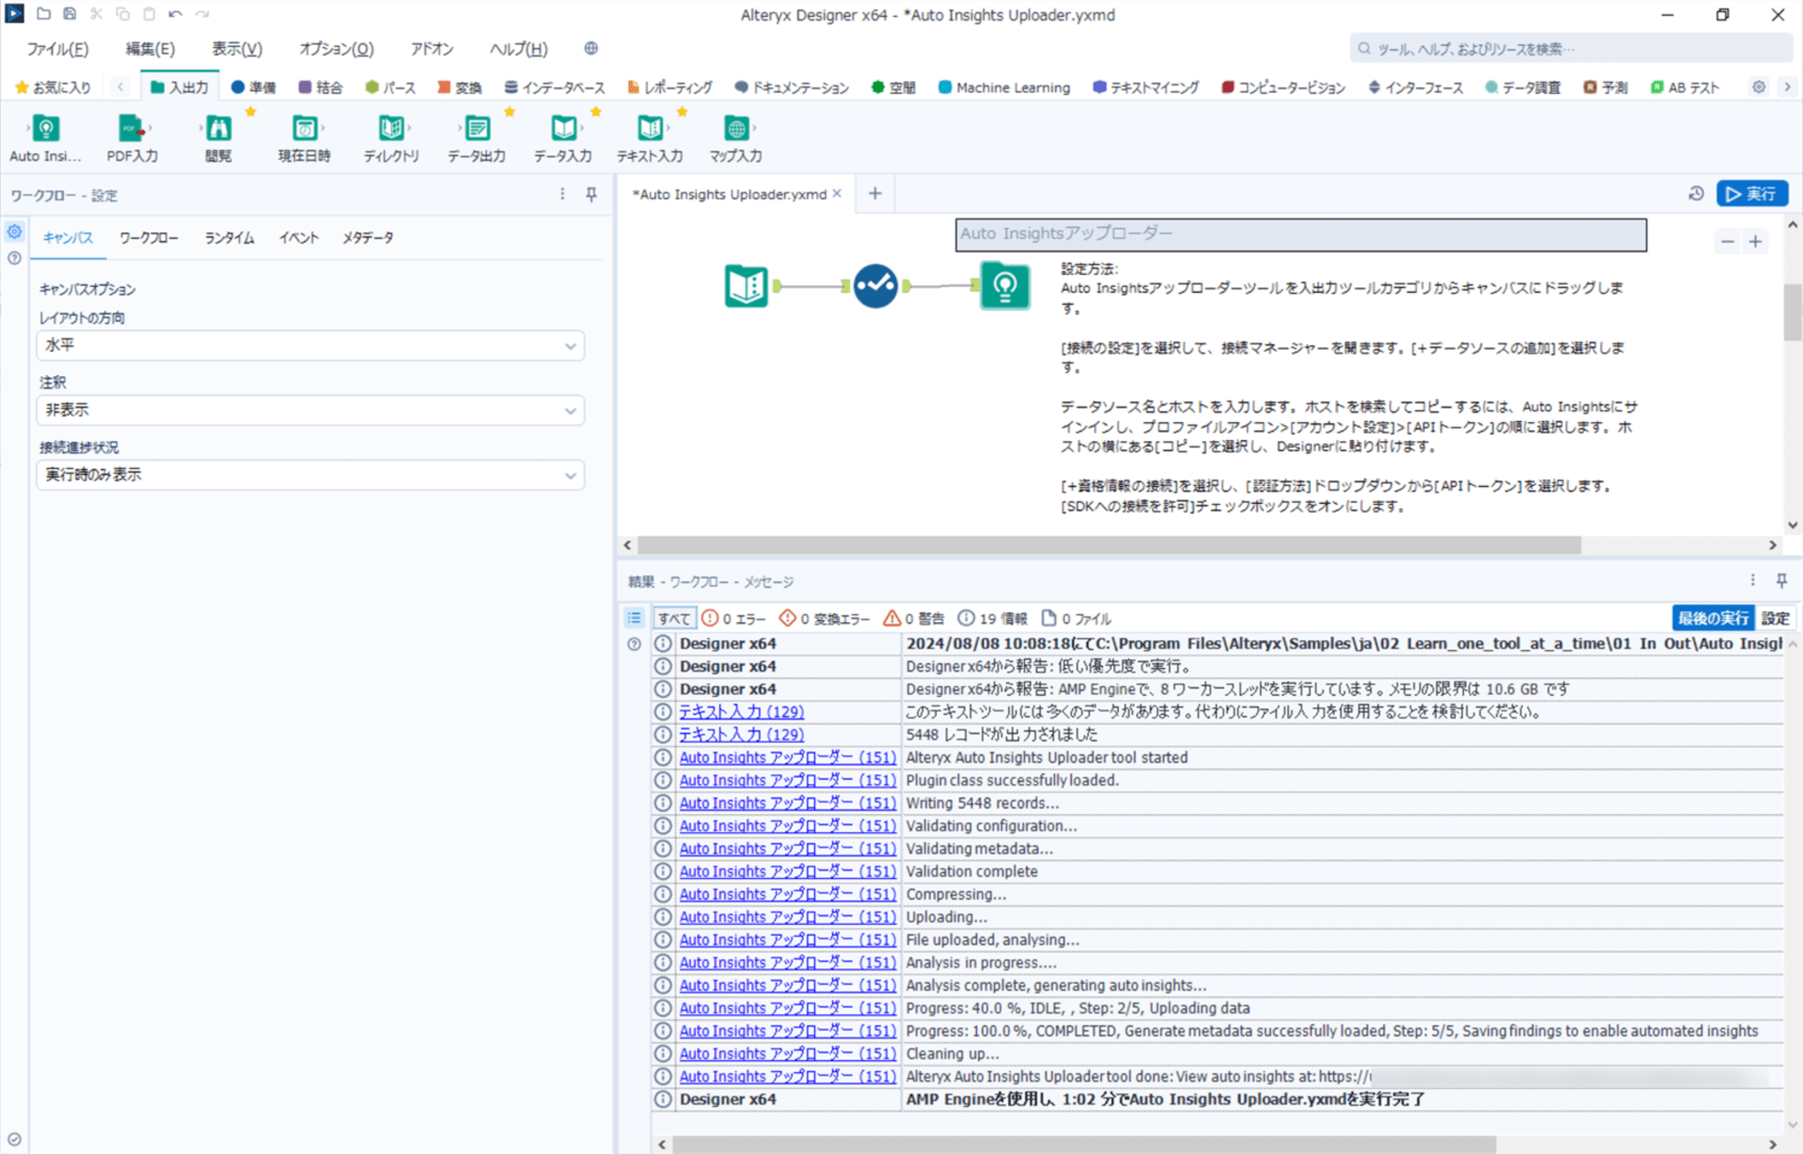The height and width of the screenshot is (1154, 1803).
Task: Open the オプション(O) menu
Action: pyautogui.click(x=336, y=49)
